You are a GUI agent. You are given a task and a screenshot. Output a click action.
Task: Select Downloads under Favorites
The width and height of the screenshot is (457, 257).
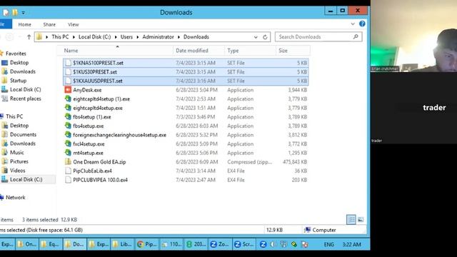23,71
